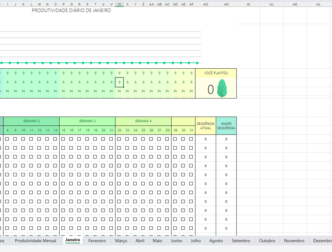Screen dimensions: 332x252
Task: Check day 15 in the second checkbox row
Action: pos(63,148)
